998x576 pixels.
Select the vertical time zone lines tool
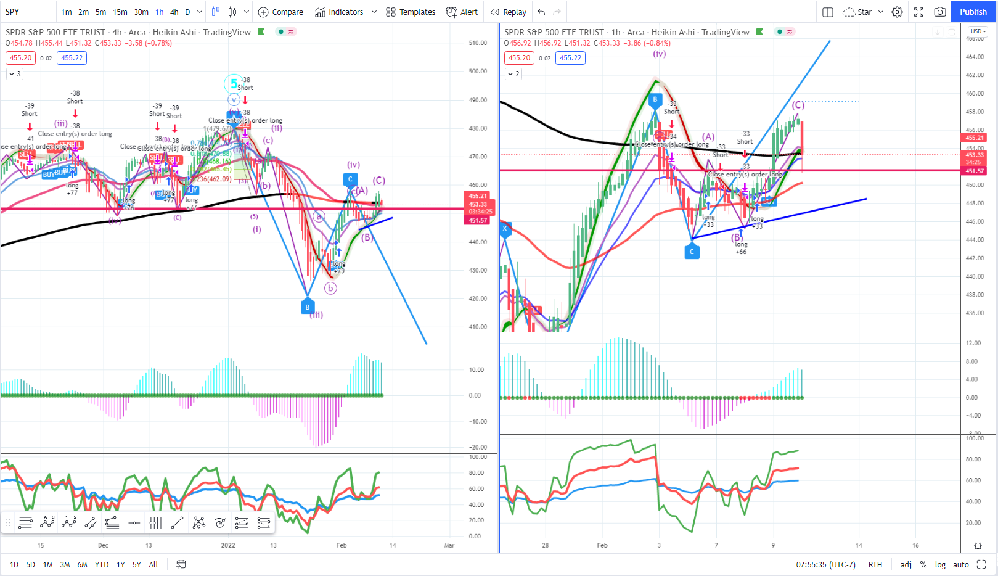(x=155, y=523)
